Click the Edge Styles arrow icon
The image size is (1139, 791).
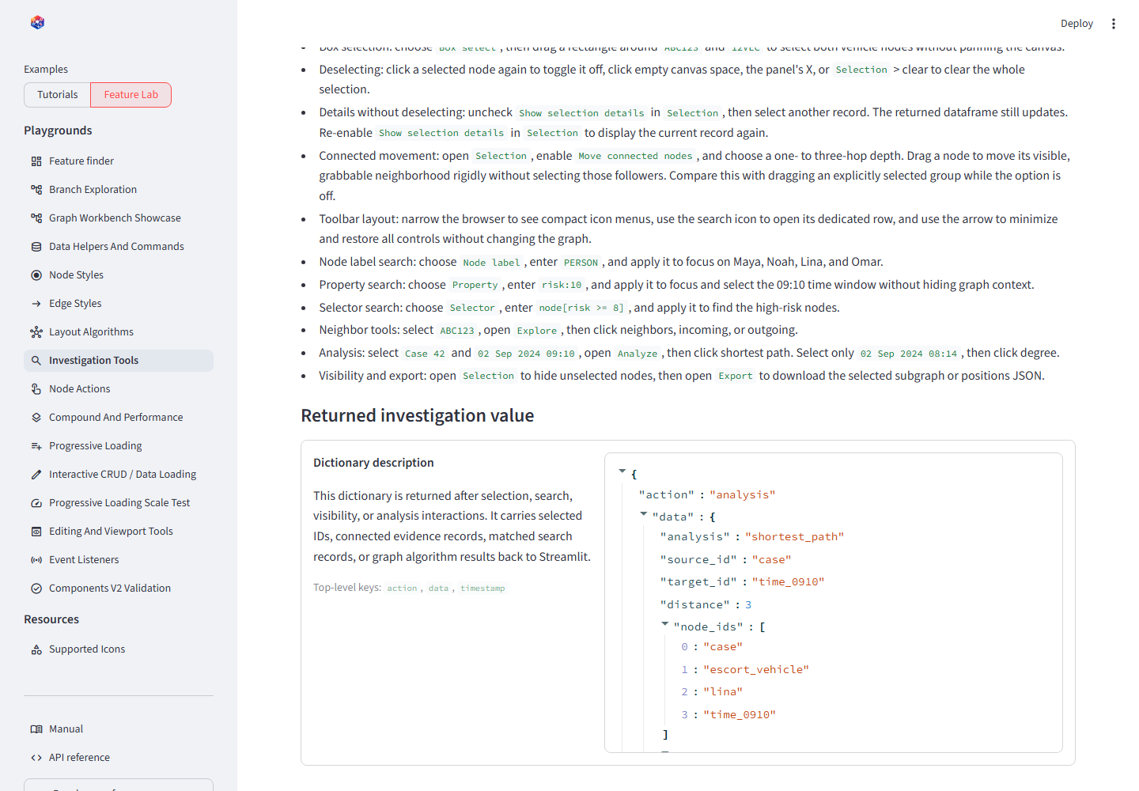point(36,304)
